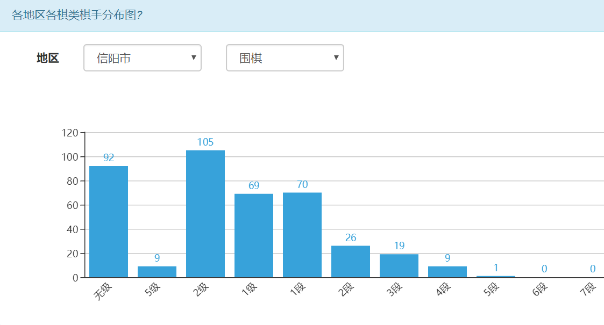Open the 信阳市 region dropdown

[x=142, y=58]
